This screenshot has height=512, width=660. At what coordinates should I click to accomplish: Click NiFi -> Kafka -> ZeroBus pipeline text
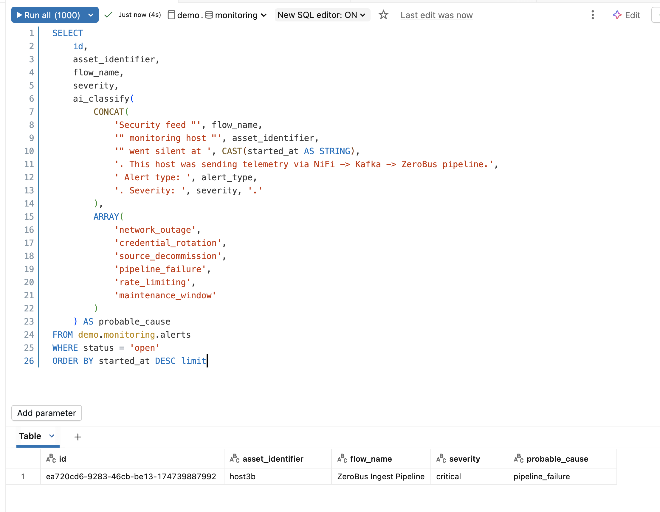click(401, 164)
